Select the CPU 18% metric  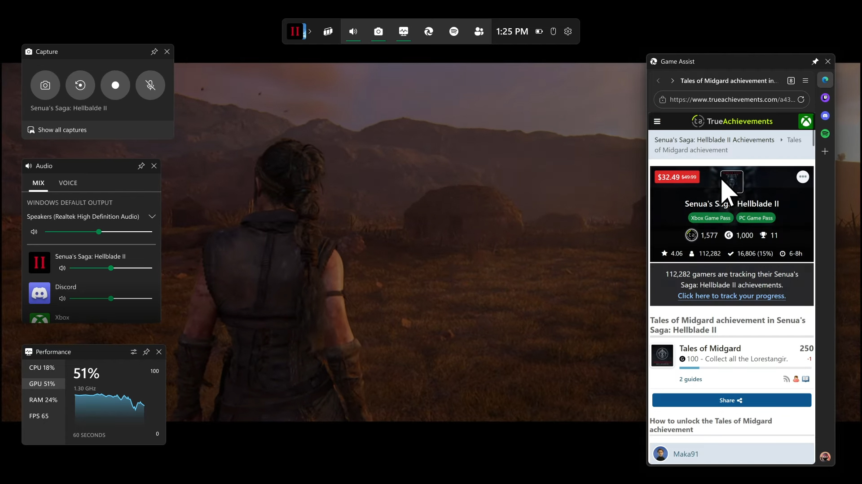[44, 368]
